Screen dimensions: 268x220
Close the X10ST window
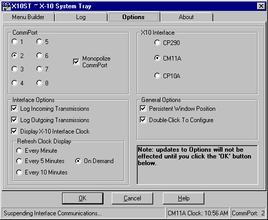tap(261, 6)
